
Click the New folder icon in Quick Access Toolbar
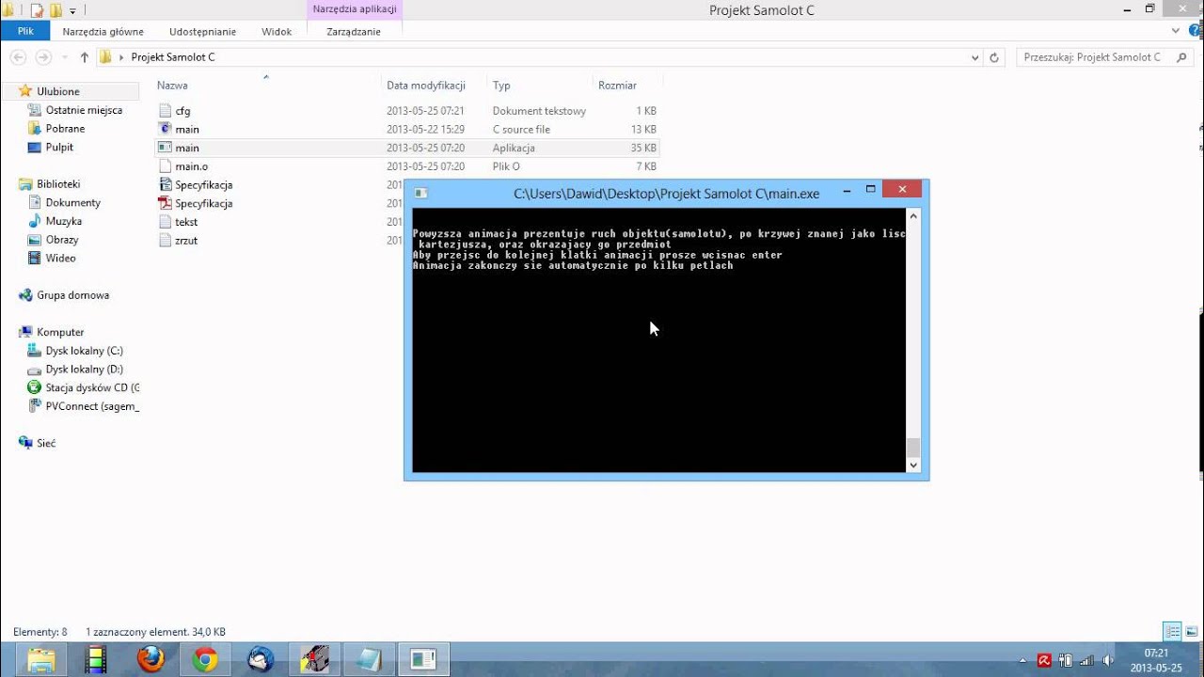[55, 10]
